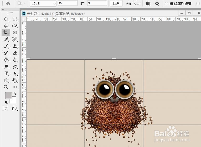
Task: Select the Healing Brush tool
Action: [x=15, y=39]
